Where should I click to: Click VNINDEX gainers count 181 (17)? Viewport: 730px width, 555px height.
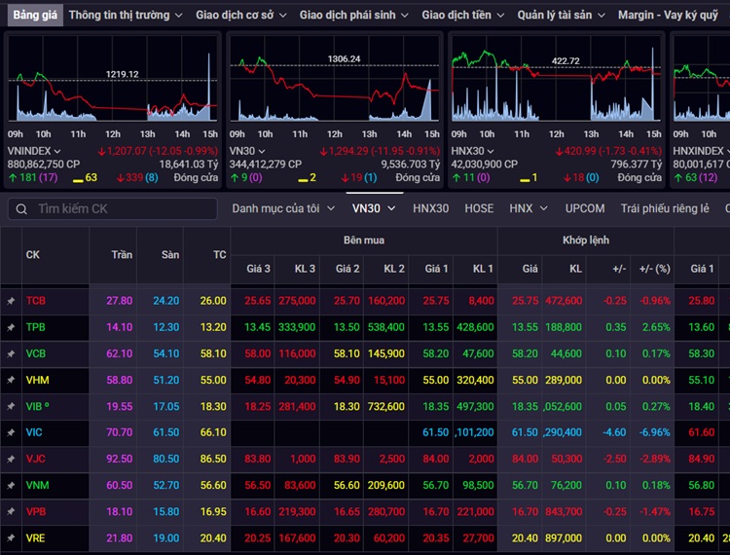point(33,177)
